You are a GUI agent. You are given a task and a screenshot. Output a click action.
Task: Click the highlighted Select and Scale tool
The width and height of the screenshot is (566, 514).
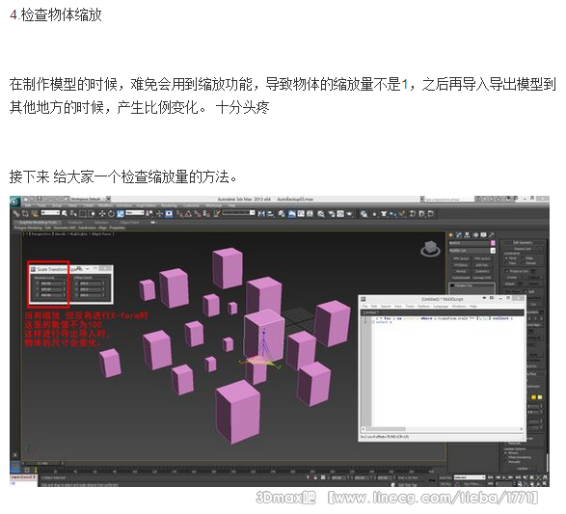[x=120, y=214]
